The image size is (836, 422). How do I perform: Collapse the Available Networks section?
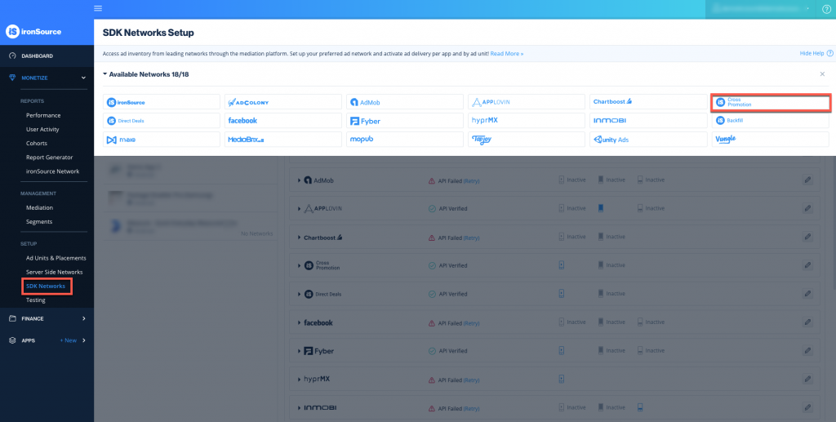pyautogui.click(x=105, y=74)
